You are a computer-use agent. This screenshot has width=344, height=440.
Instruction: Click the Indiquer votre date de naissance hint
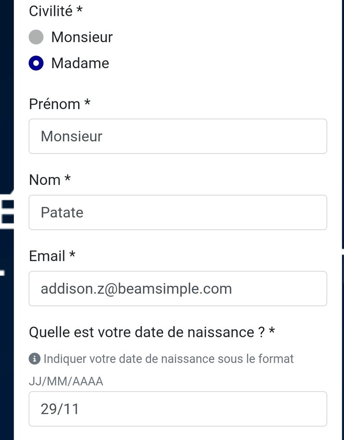(x=168, y=359)
